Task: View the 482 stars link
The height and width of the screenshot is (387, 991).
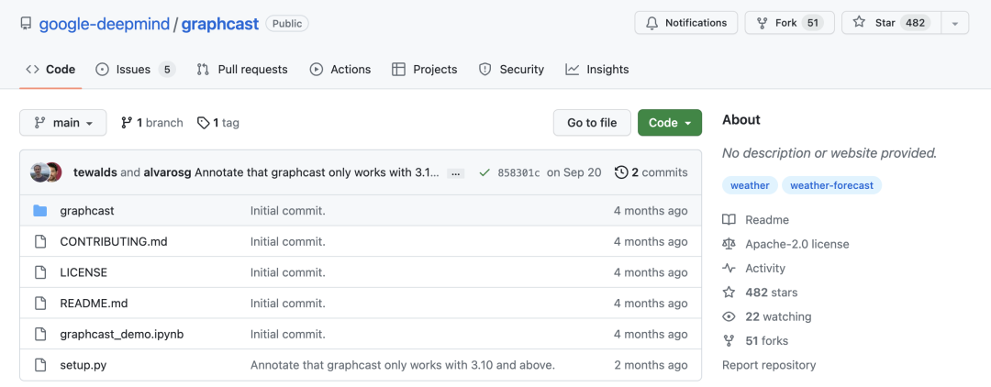Action: [761, 293]
